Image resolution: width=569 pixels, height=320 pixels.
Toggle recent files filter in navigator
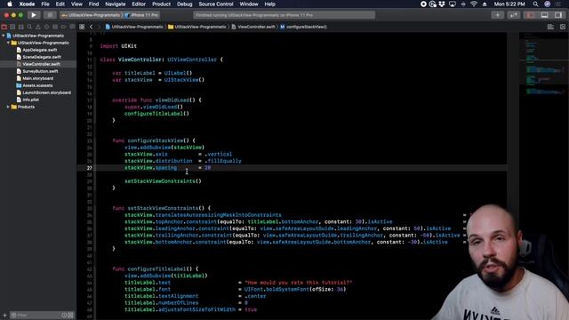point(64,316)
